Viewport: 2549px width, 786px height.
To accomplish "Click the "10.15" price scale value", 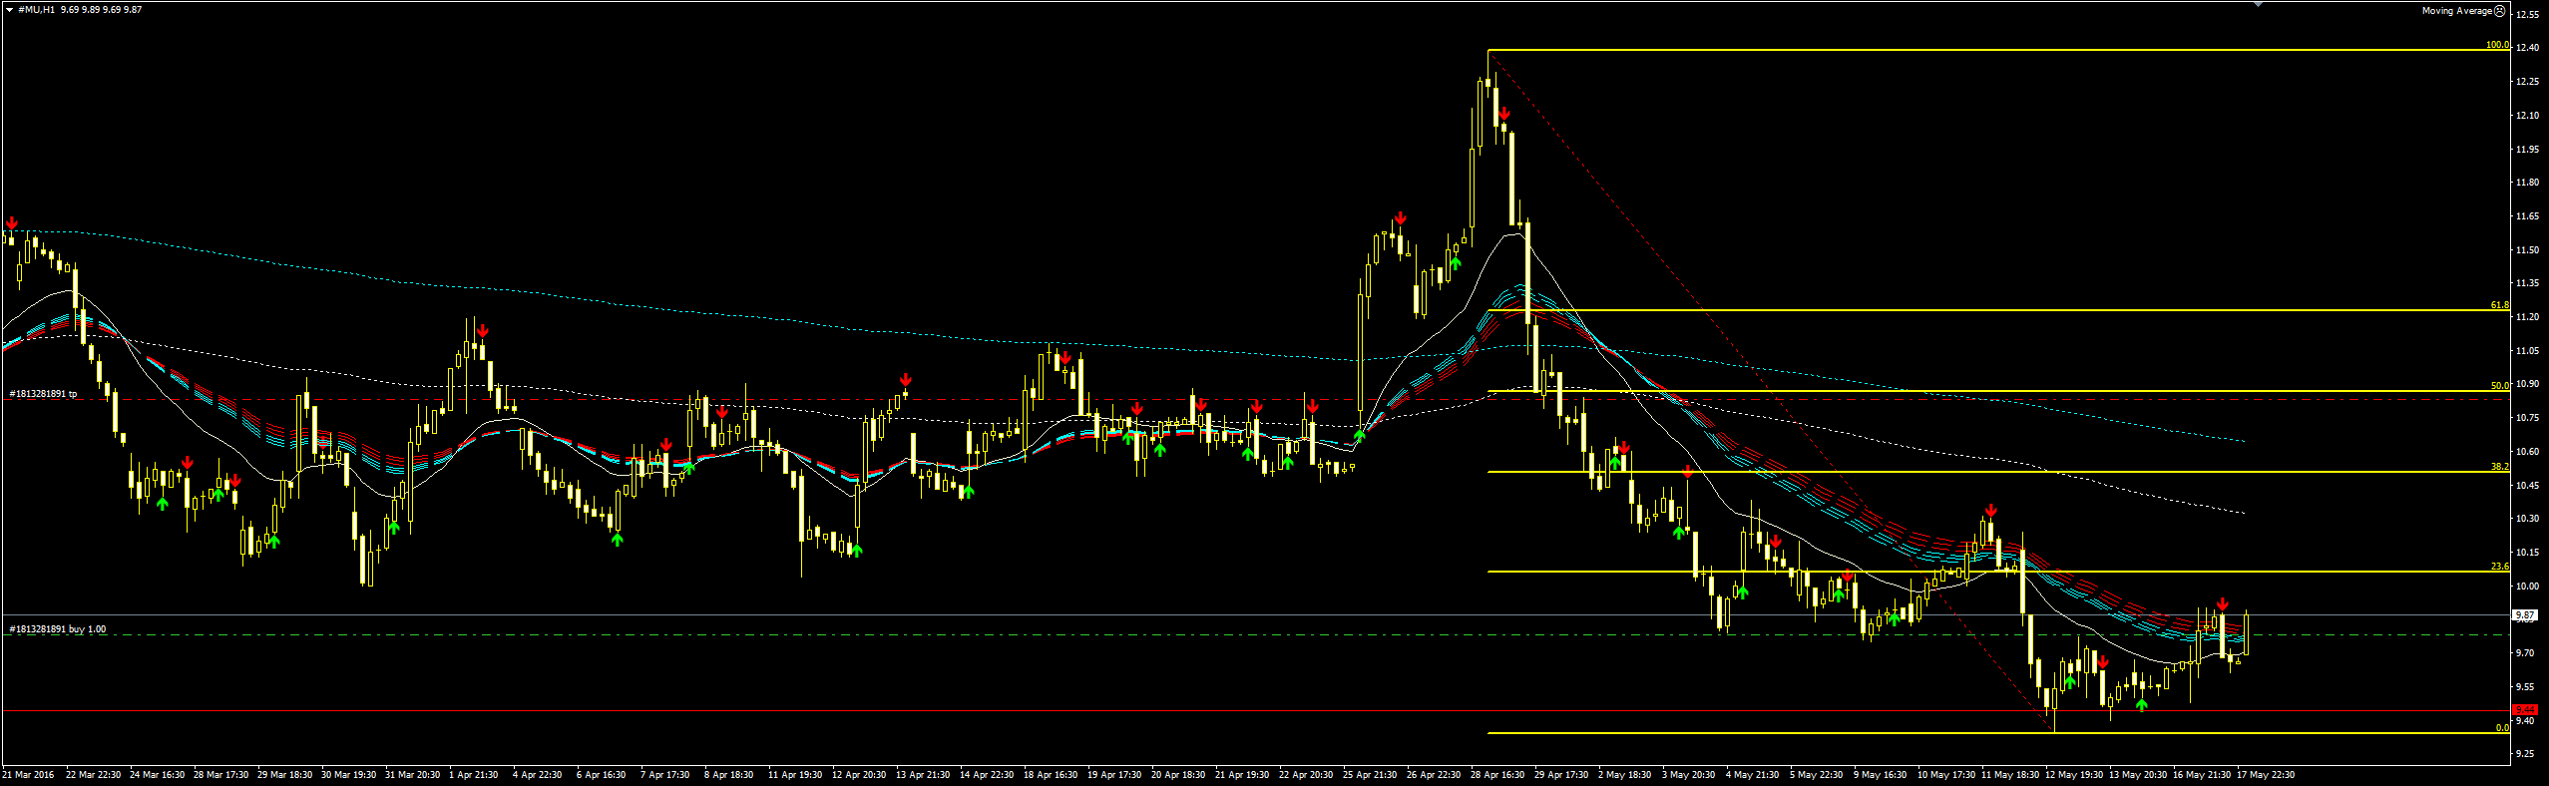I will pyautogui.click(x=2527, y=553).
